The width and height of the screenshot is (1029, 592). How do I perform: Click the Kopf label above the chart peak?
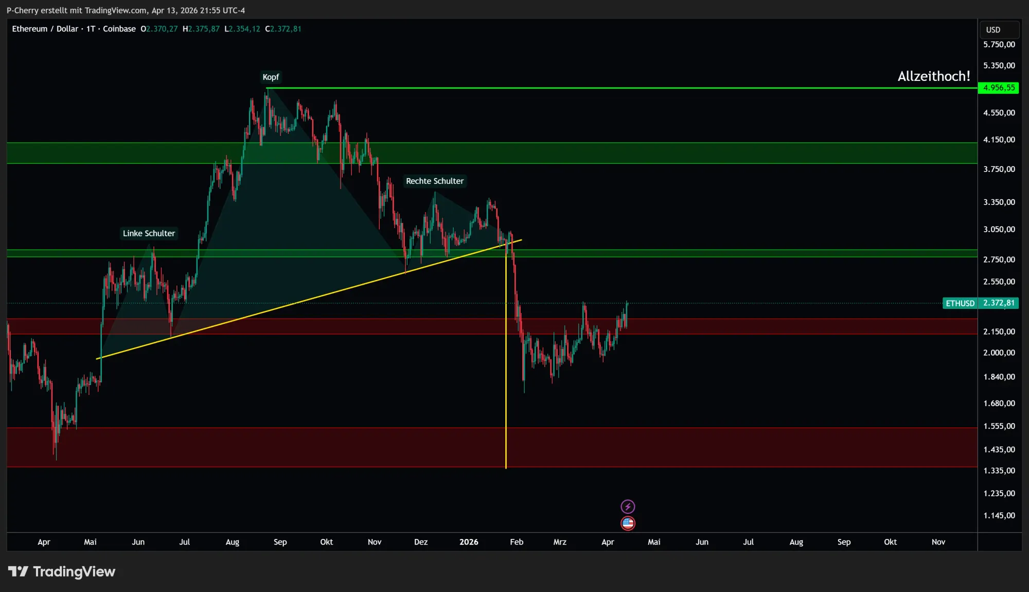(x=270, y=77)
